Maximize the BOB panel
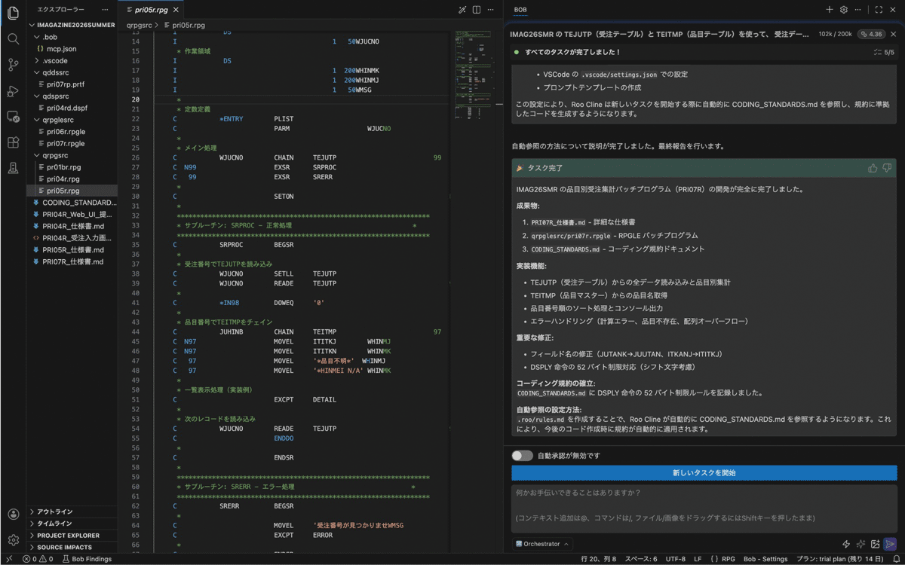This screenshot has width=905, height=565. [x=879, y=10]
